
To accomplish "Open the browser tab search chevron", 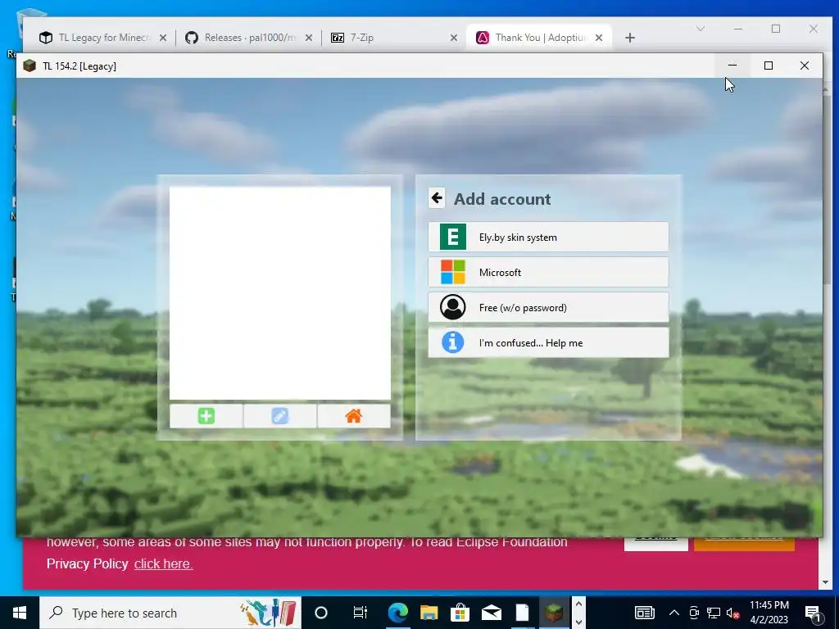I will click(x=701, y=29).
